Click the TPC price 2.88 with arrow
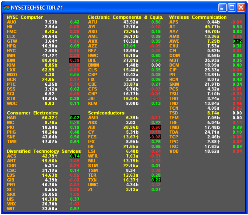 pyautogui.click(x=214, y=142)
